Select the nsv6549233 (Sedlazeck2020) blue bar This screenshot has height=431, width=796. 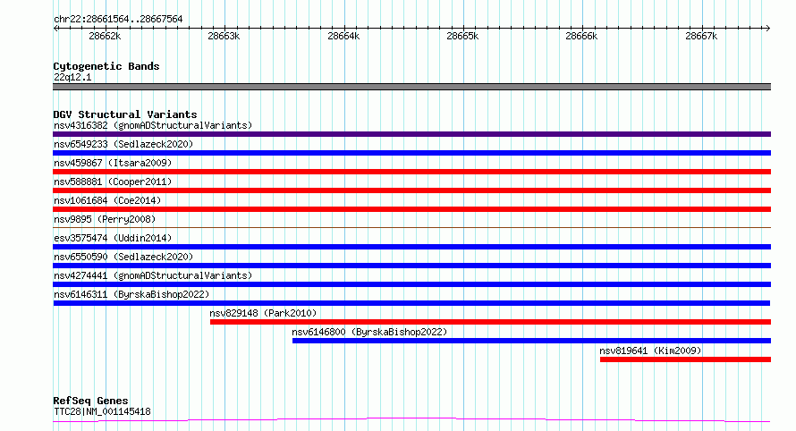coord(411,153)
